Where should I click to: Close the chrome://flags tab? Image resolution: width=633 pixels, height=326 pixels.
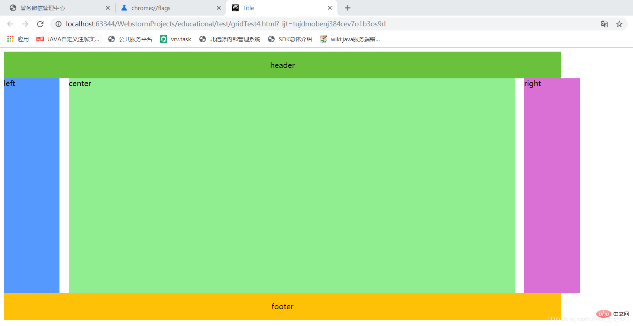point(219,8)
